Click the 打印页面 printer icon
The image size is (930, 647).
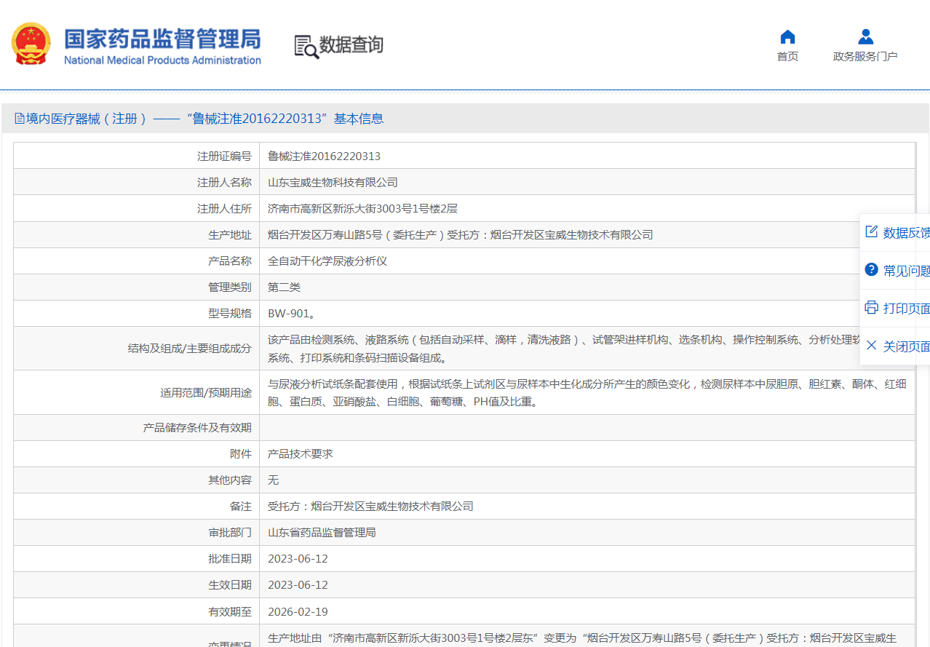point(871,308)
